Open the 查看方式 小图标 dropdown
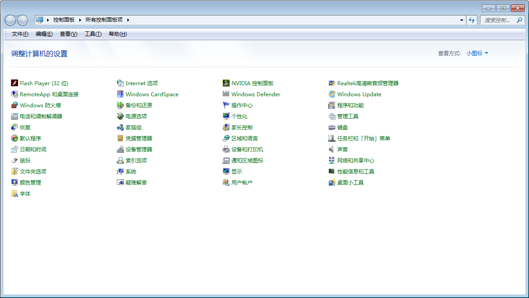 tap(477, 53)
